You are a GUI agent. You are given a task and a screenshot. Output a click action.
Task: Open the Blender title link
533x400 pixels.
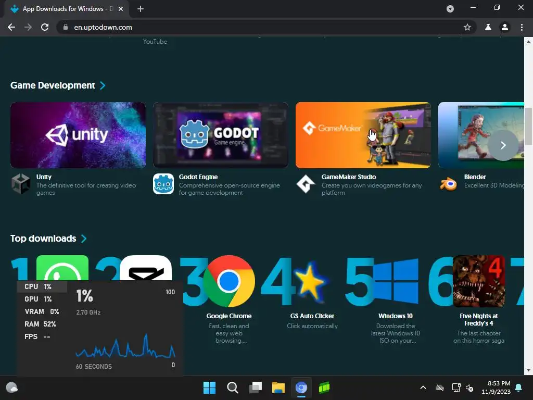point(475,177)
